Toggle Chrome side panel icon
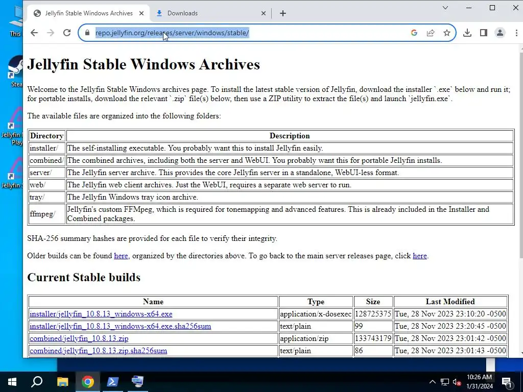The height and width of the screenshot is (392, 523). pos(483,33)
